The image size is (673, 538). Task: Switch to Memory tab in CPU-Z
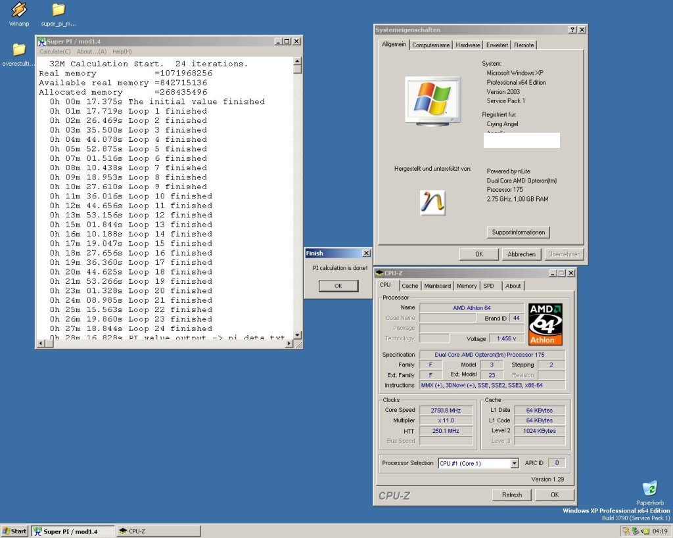(467, 286)
